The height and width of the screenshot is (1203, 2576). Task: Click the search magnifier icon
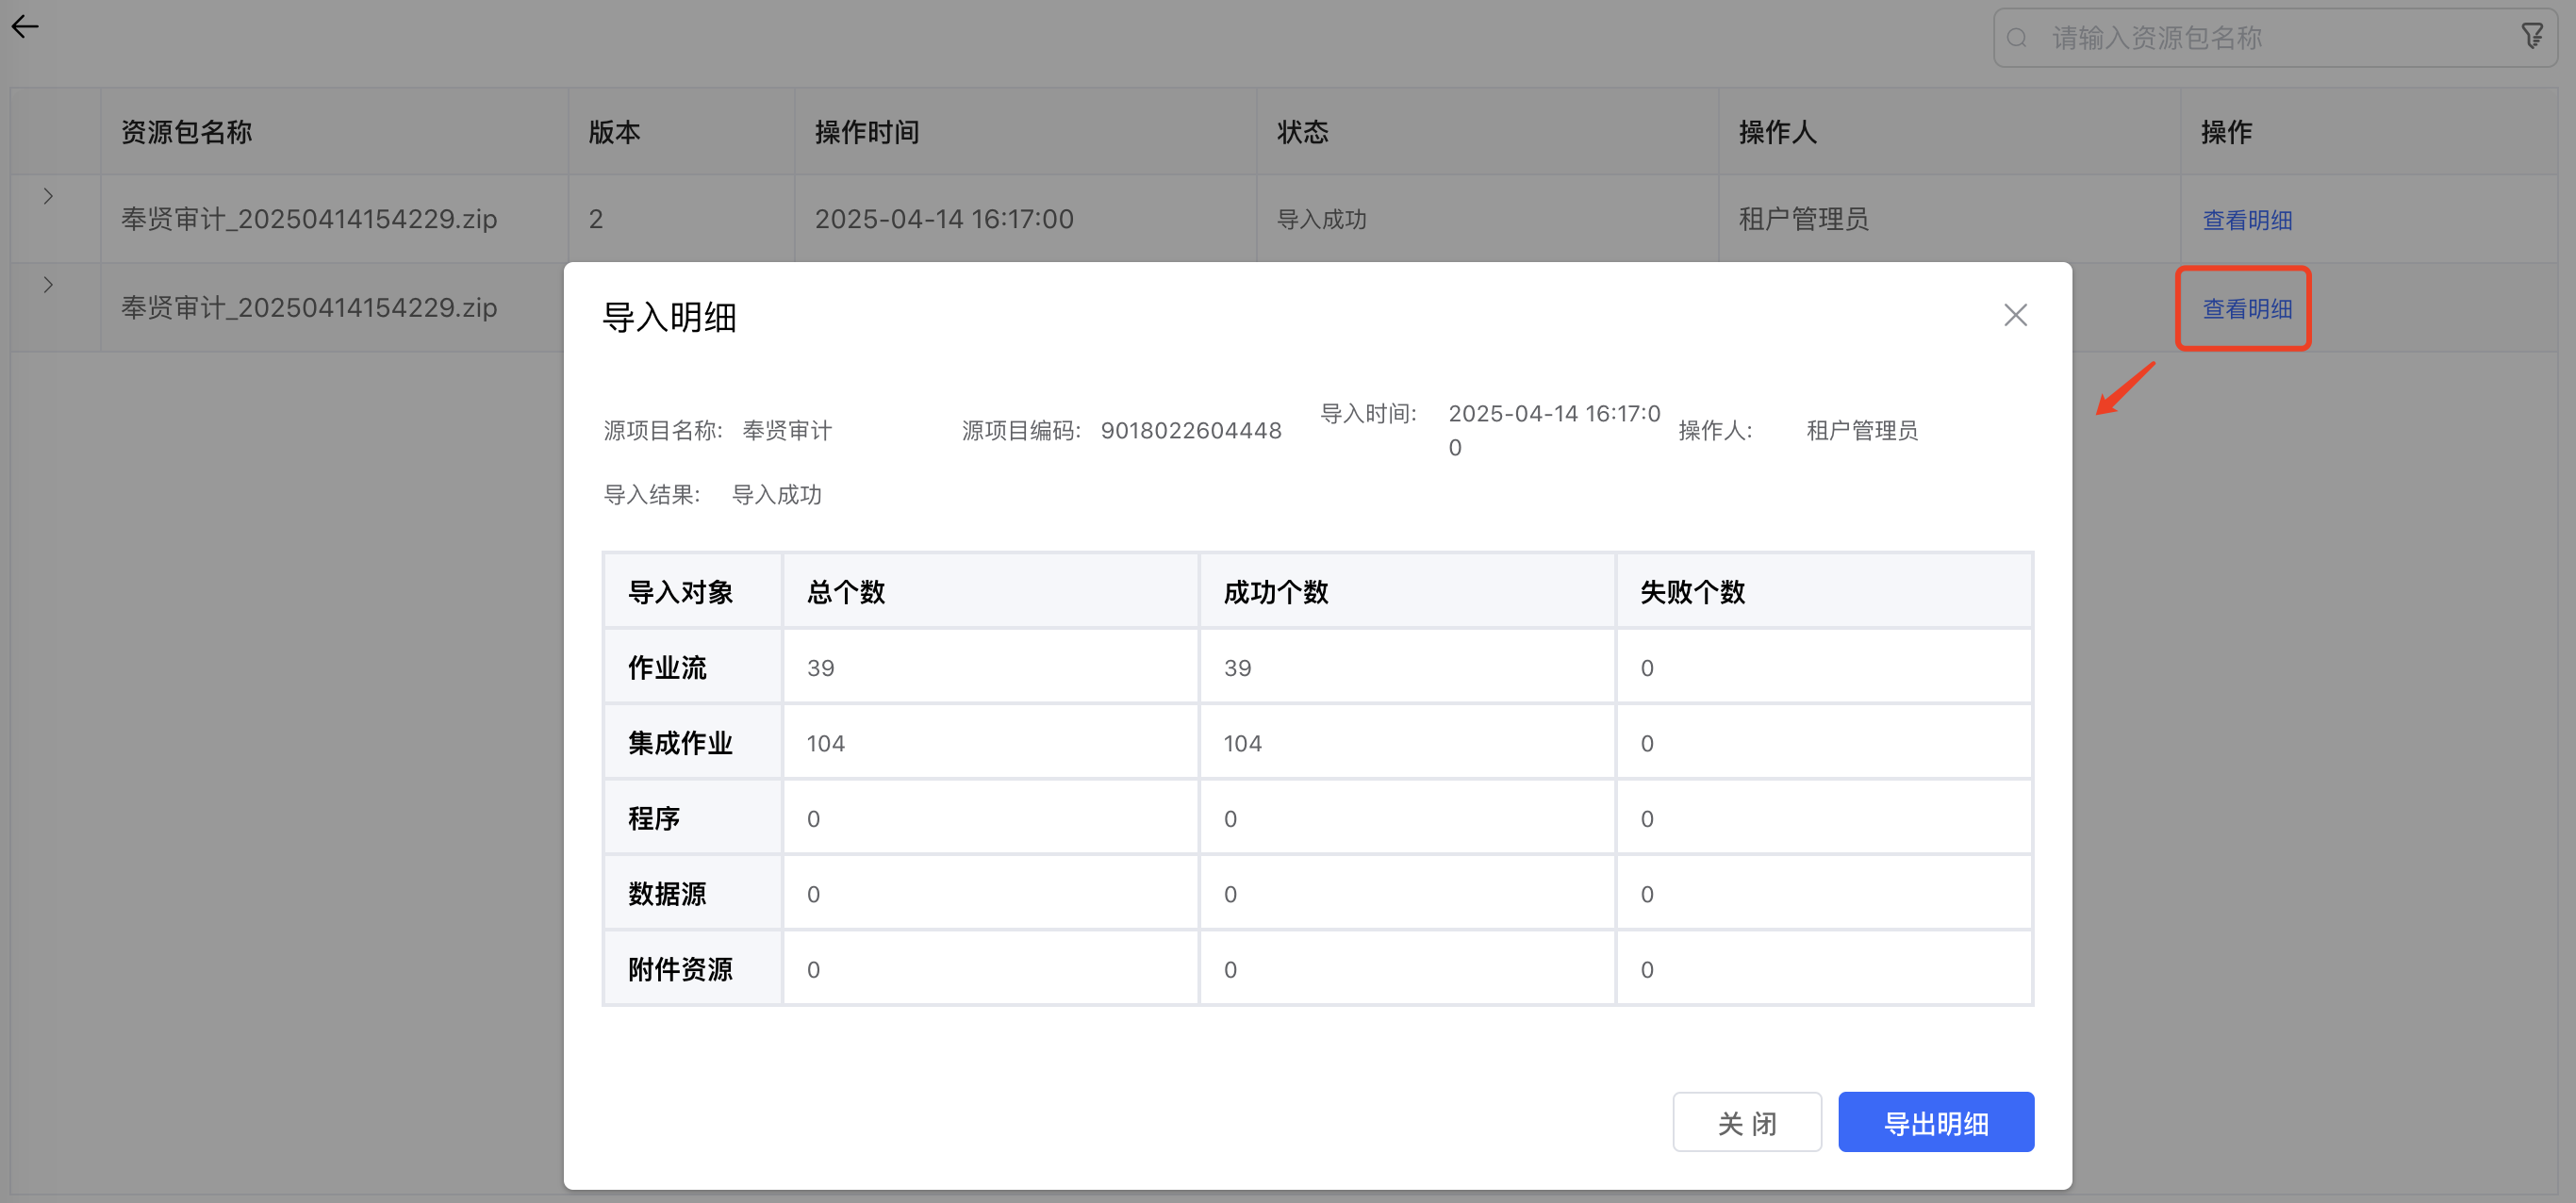tap(2016, 38)
